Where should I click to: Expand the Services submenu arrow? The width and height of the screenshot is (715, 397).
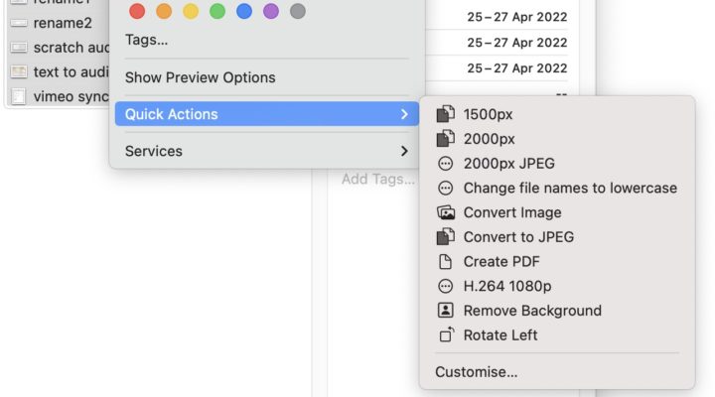[404, 151]
